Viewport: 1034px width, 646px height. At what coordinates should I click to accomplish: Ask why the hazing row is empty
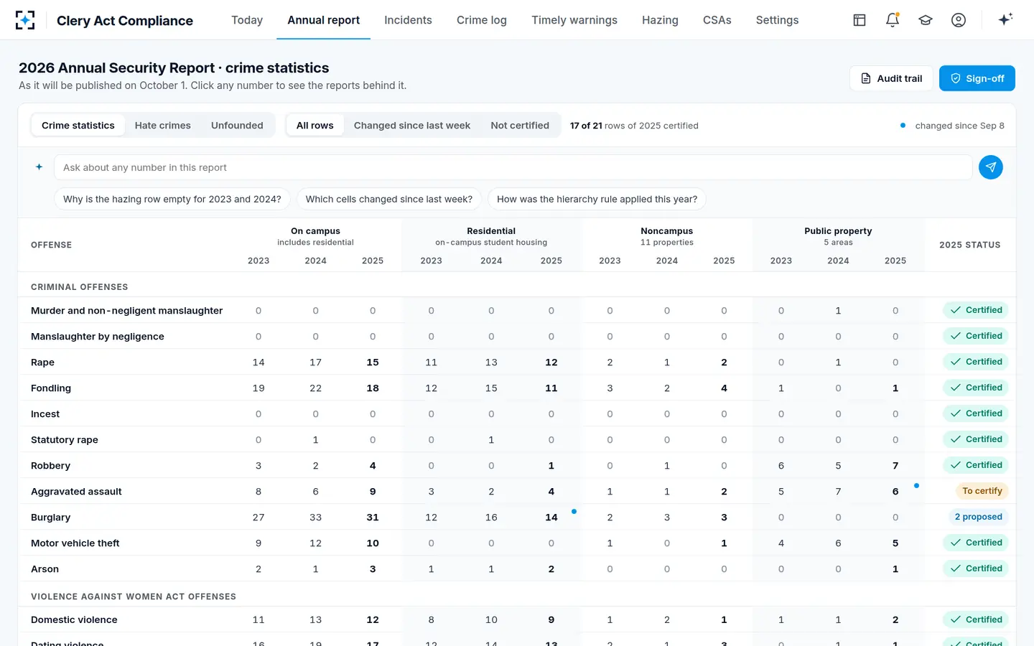pos(172,199)
